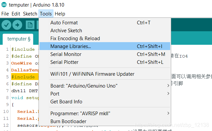Open WiFi101 / WiFiNINA Firmware Updater
Image resolution: width=212 pixels, height=131 pixels.
point(105,74)
